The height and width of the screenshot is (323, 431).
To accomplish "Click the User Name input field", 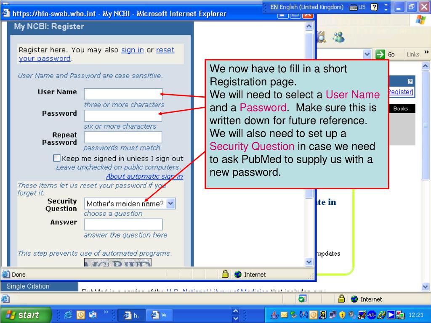I will click(123, 94).
